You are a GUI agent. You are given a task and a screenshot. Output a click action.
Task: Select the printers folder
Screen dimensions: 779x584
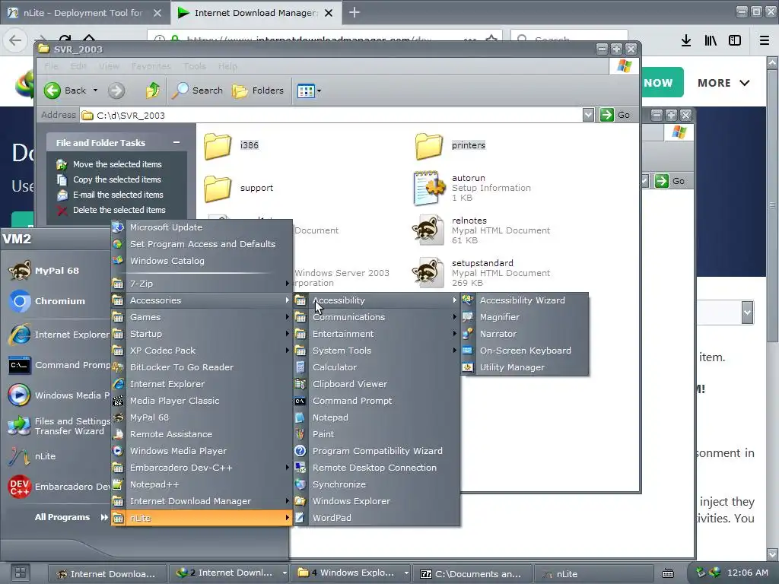point(450,145)
